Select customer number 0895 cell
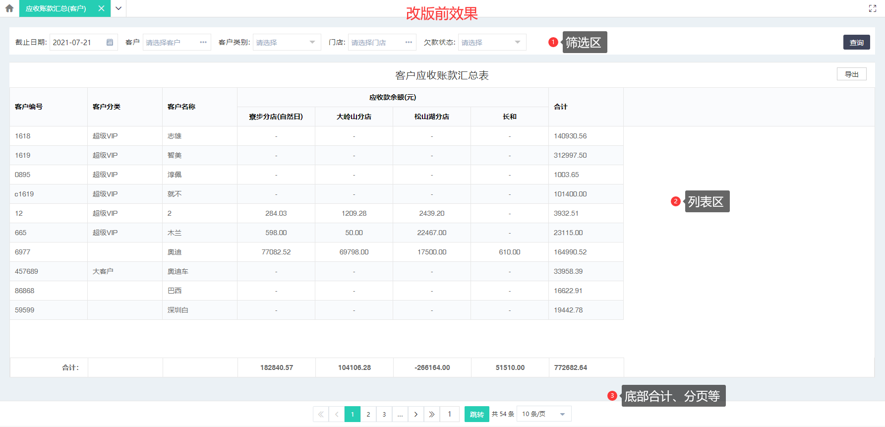Image resolution: width=885 pixels, height=427 pixels. (49, 175)
